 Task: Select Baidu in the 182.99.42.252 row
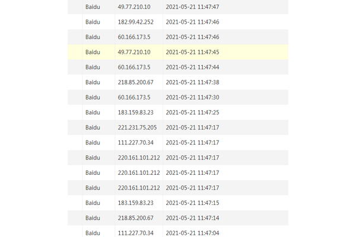pos(93,22)
